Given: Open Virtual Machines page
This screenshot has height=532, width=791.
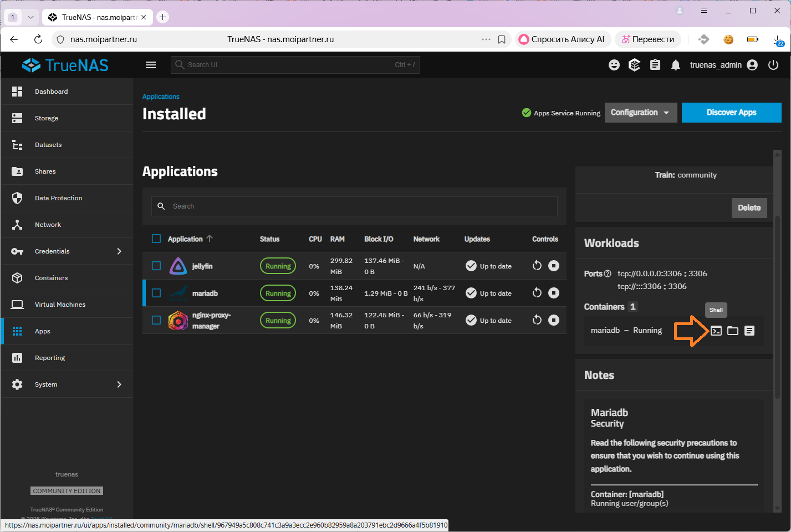Looking at the screenshot, I should (x=60, y=305).
